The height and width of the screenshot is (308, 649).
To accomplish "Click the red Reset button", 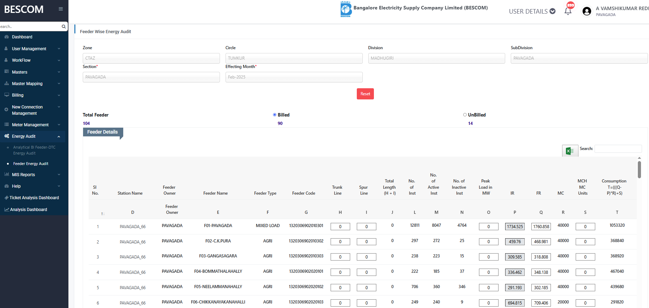I will tap(365, 94).
